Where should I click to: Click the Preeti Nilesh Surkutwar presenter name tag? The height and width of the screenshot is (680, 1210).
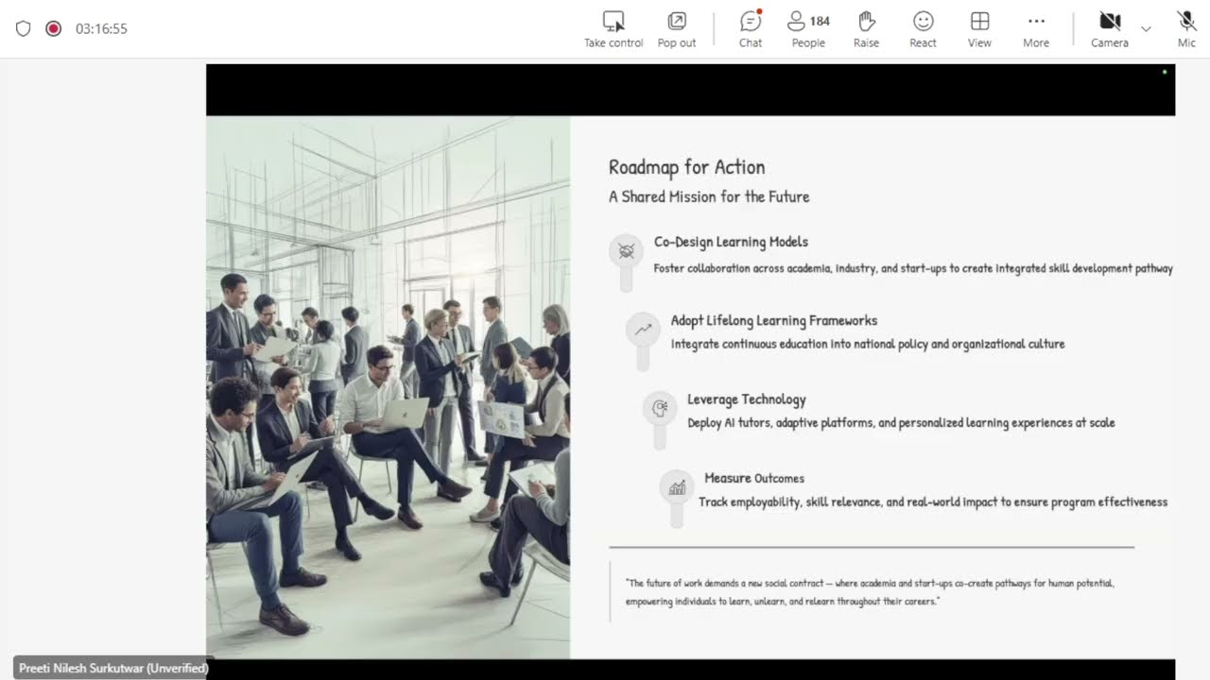click(x=113, y=668)
